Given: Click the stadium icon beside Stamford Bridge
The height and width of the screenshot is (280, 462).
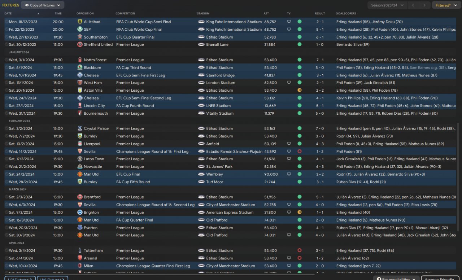Looking at the screenshot, I should [x=201, y=75].
